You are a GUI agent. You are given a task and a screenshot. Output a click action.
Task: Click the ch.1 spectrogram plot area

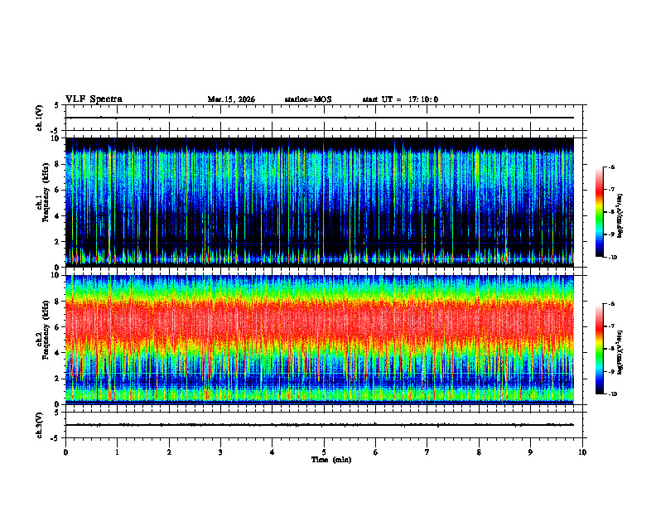(320, 202)
